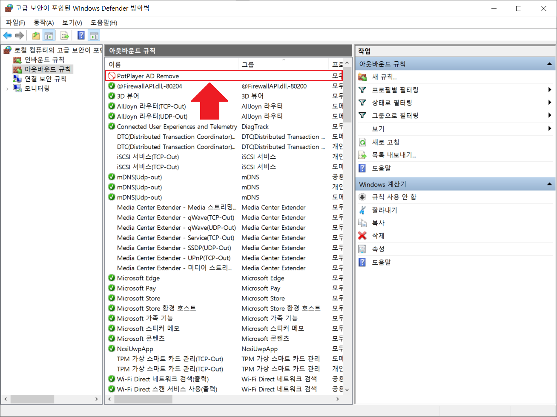Screen dimensions: 557x417
Task: Click the rule list vertical scrollbar down arrow
Action: click(x=347, y=389)
